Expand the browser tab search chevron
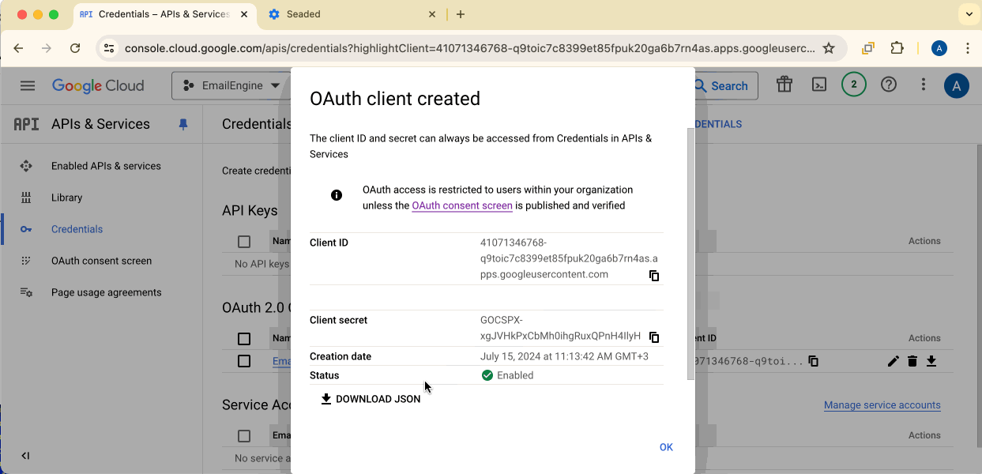The image size is (982, 474). coord(969,14)
